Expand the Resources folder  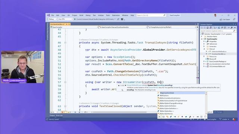[204, 56]
